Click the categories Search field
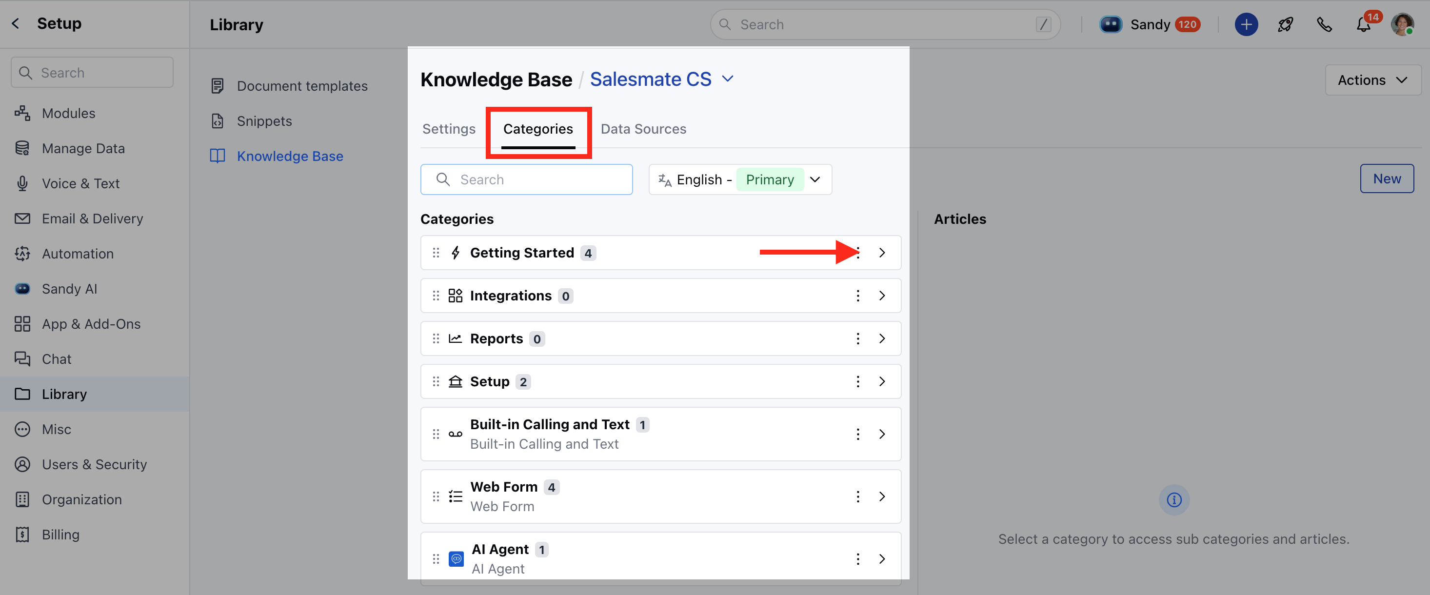The width and height of the screenshot is (1430, 595). click(526, 179)
